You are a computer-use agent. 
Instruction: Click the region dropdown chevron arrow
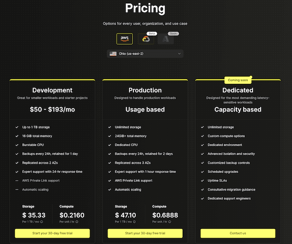179,54
